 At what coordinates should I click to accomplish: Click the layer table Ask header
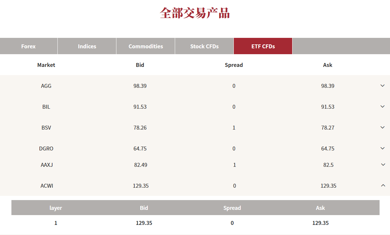[320, 208]
